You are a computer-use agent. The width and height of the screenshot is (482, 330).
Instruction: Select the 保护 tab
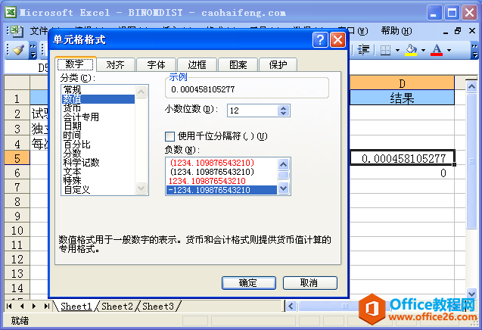click(x=278, y=65)
